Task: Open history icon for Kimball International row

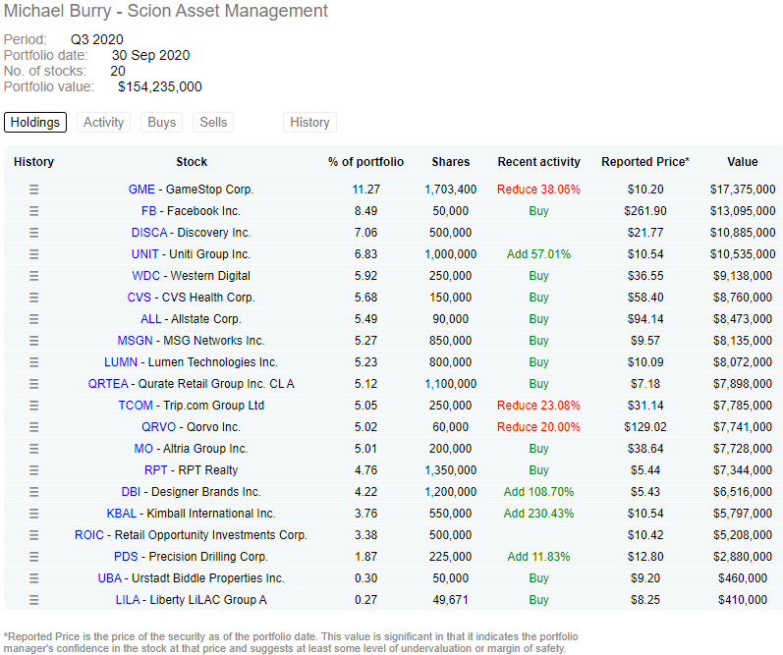Action: [x=33, y=514]
